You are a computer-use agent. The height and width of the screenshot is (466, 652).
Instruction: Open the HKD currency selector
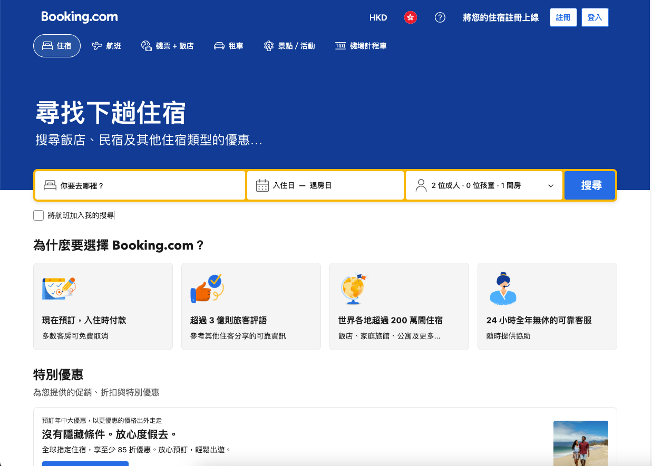point(378,17)
